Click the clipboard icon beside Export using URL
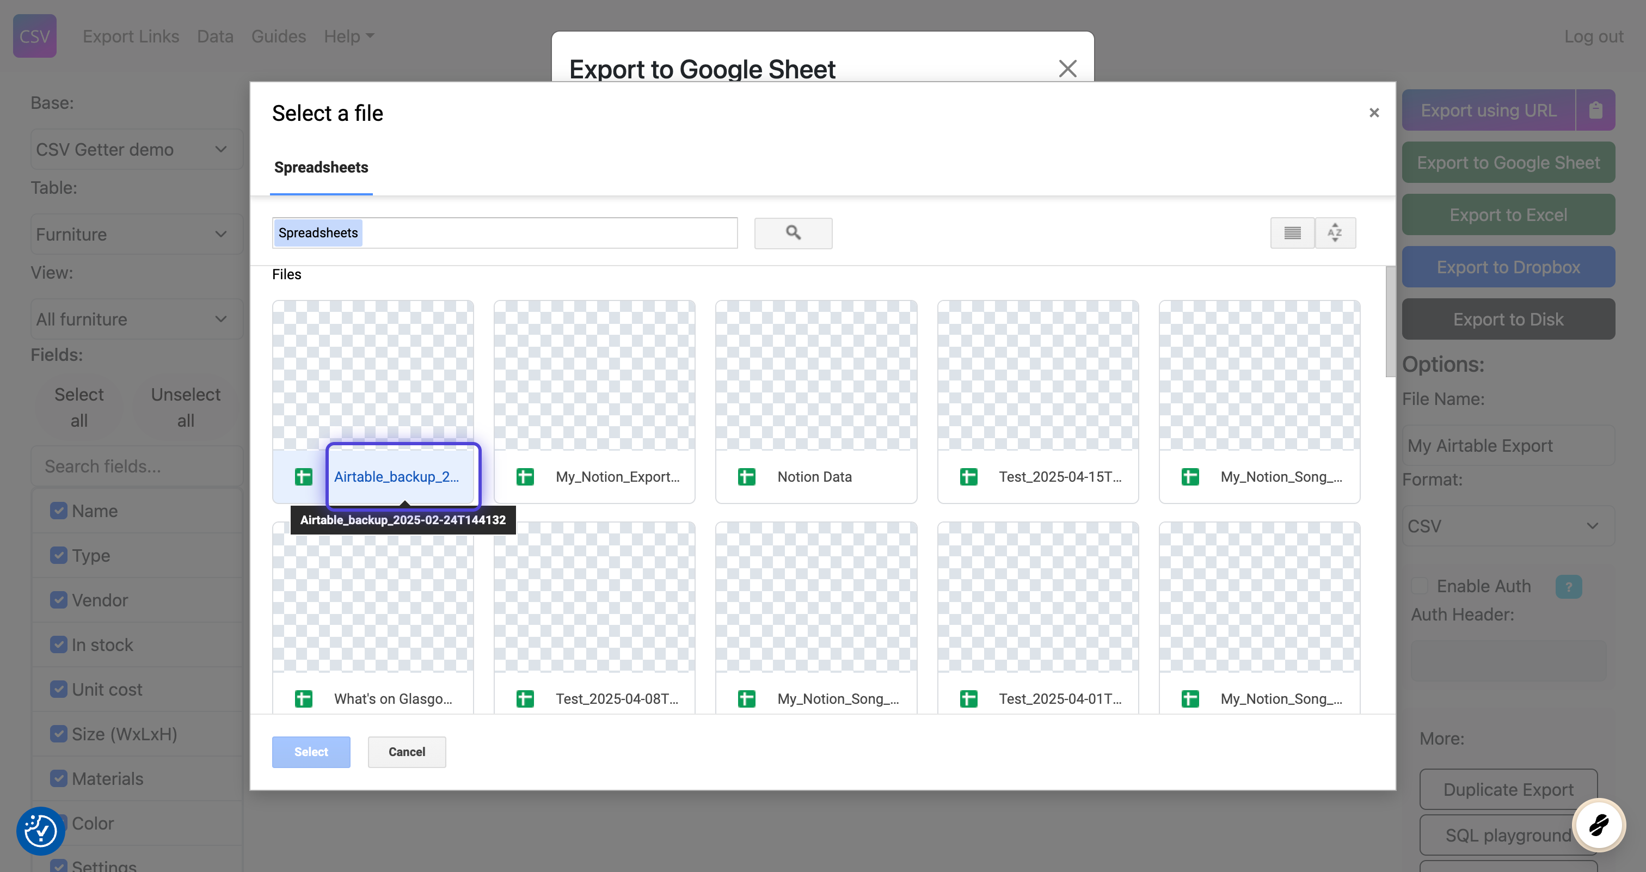Screen dimensions: 1646x872 [1595, 110]
